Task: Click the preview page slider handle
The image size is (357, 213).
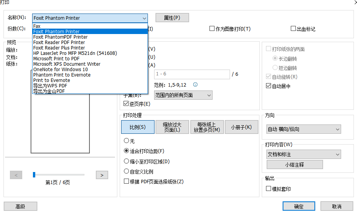Action: tap(34, 175)
